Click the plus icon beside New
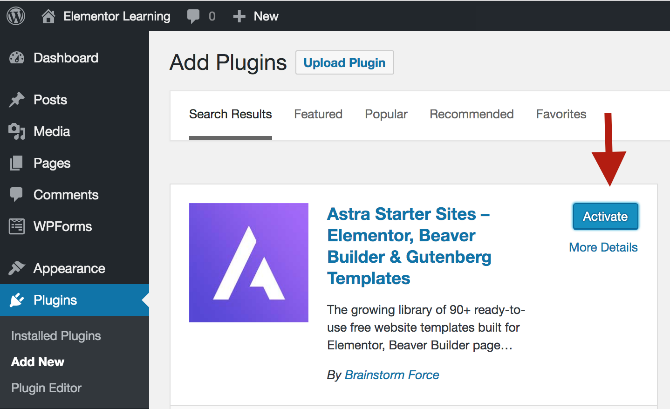This screenshot has width=670, height=409. pyautogui.click(x=239, y=16)
